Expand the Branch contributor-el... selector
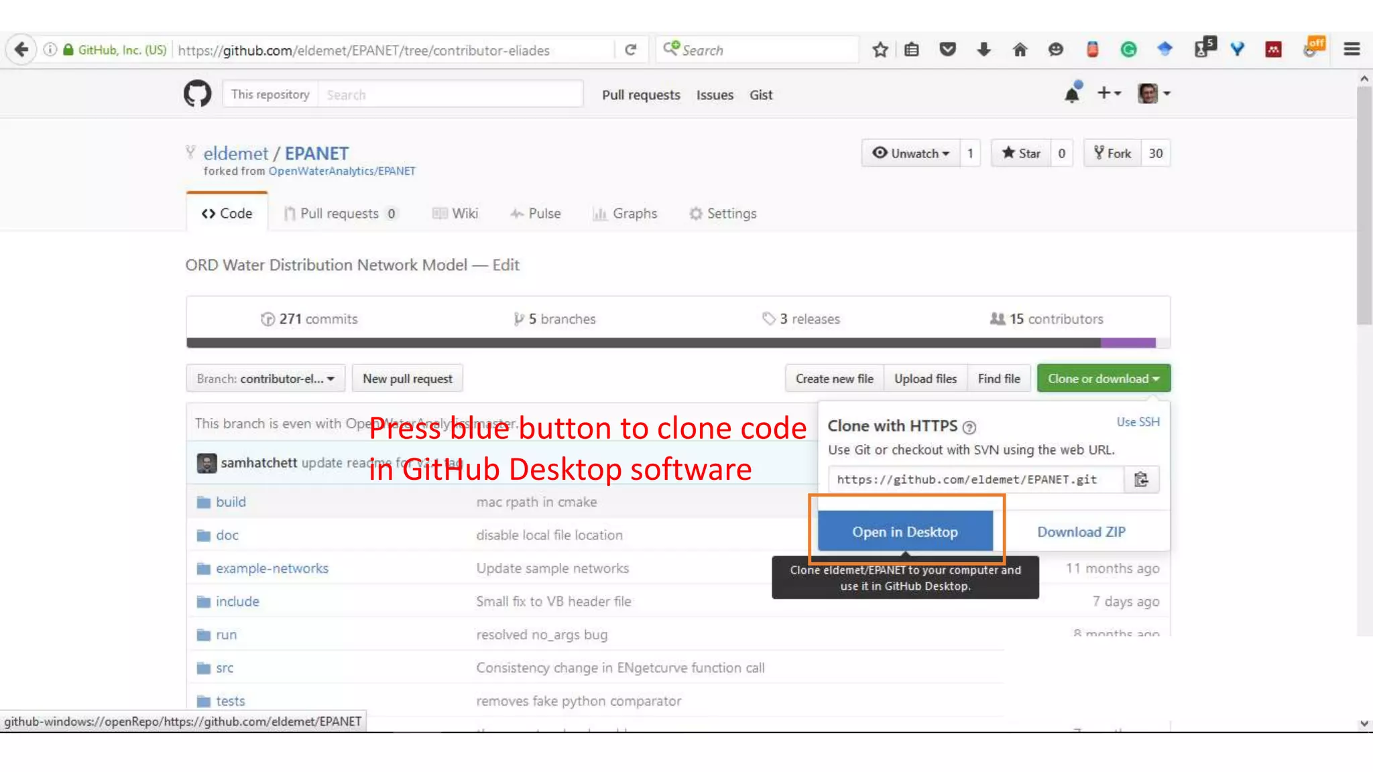Viewport: 1373px width, 772px height. (265, 379)
